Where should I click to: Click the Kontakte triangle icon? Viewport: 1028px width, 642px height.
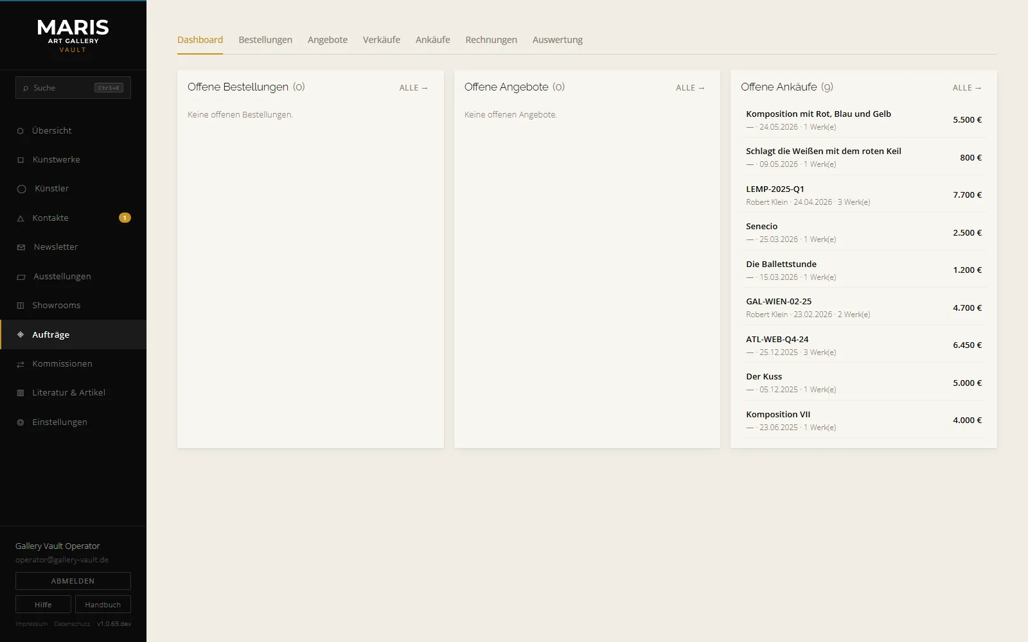21,218
